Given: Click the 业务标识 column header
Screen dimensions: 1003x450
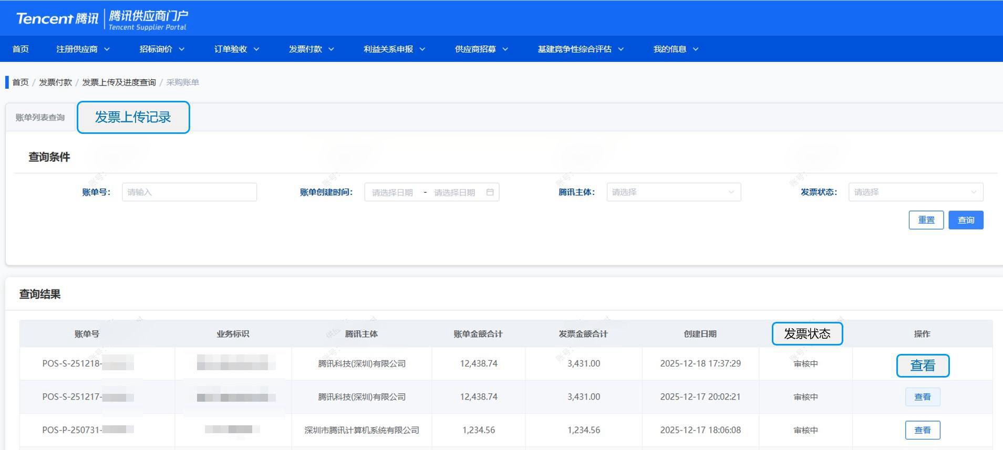Looking at the screenshot, I should click(233, 334).
